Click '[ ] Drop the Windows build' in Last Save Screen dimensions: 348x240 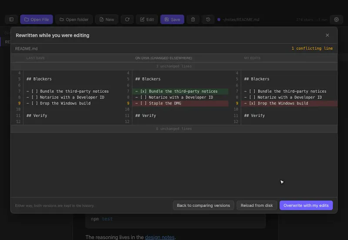pyautogui.click(x=58, y=103)
